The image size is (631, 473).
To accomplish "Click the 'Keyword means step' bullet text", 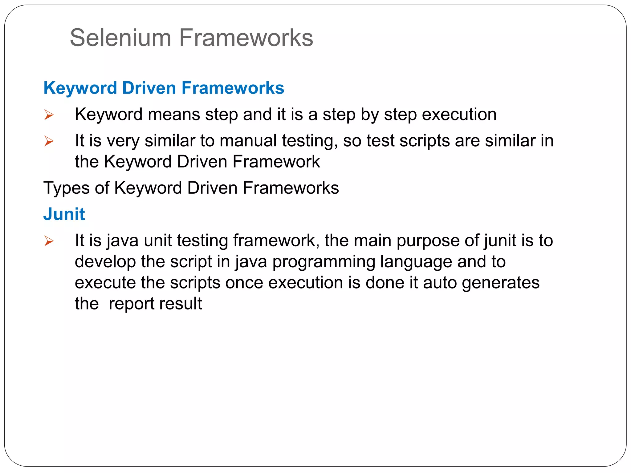I will (x=285, y=115).
